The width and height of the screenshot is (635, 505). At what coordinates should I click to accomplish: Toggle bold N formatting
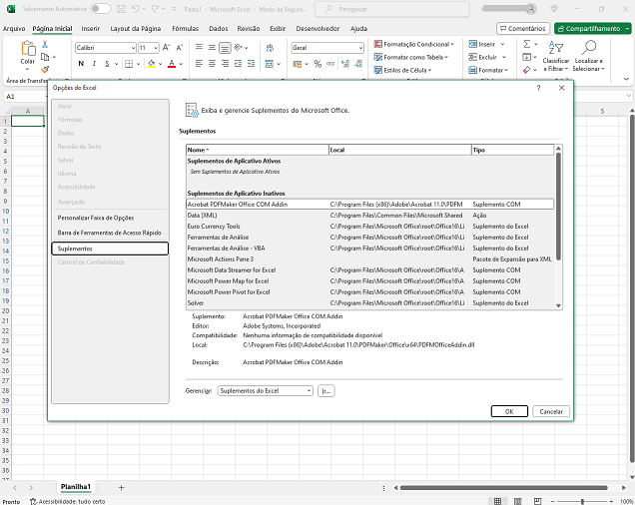click(81, 64)
